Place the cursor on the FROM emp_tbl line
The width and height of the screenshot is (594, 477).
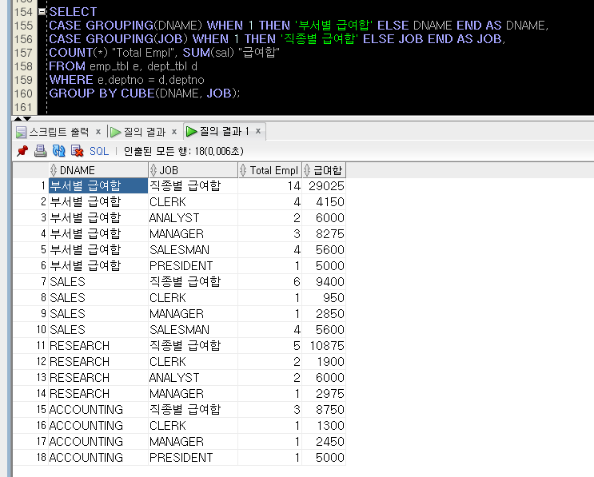tap(123, 66)
